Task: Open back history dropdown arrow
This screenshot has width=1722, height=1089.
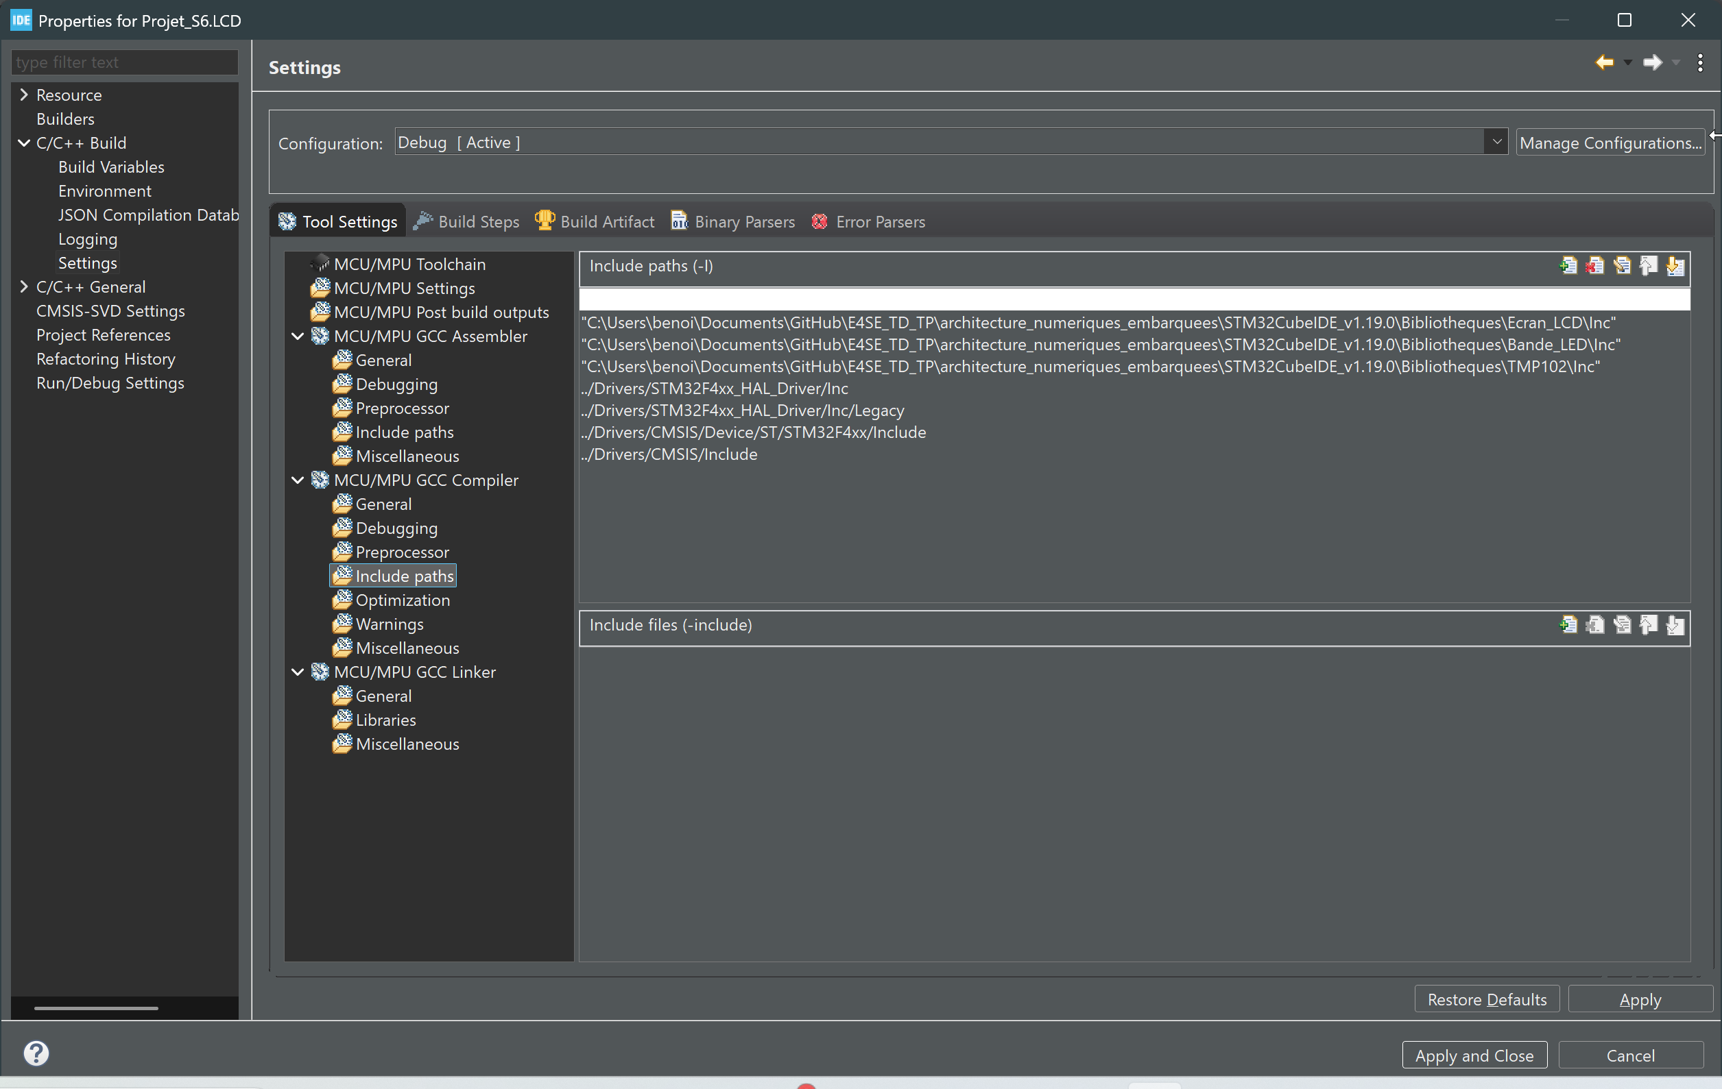Action: [1627, 63]
